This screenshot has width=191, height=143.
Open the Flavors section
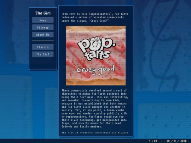point(43,47)
